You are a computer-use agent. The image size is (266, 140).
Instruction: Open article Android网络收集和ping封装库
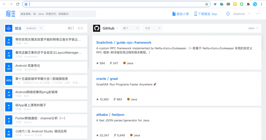tap(36, 92)
